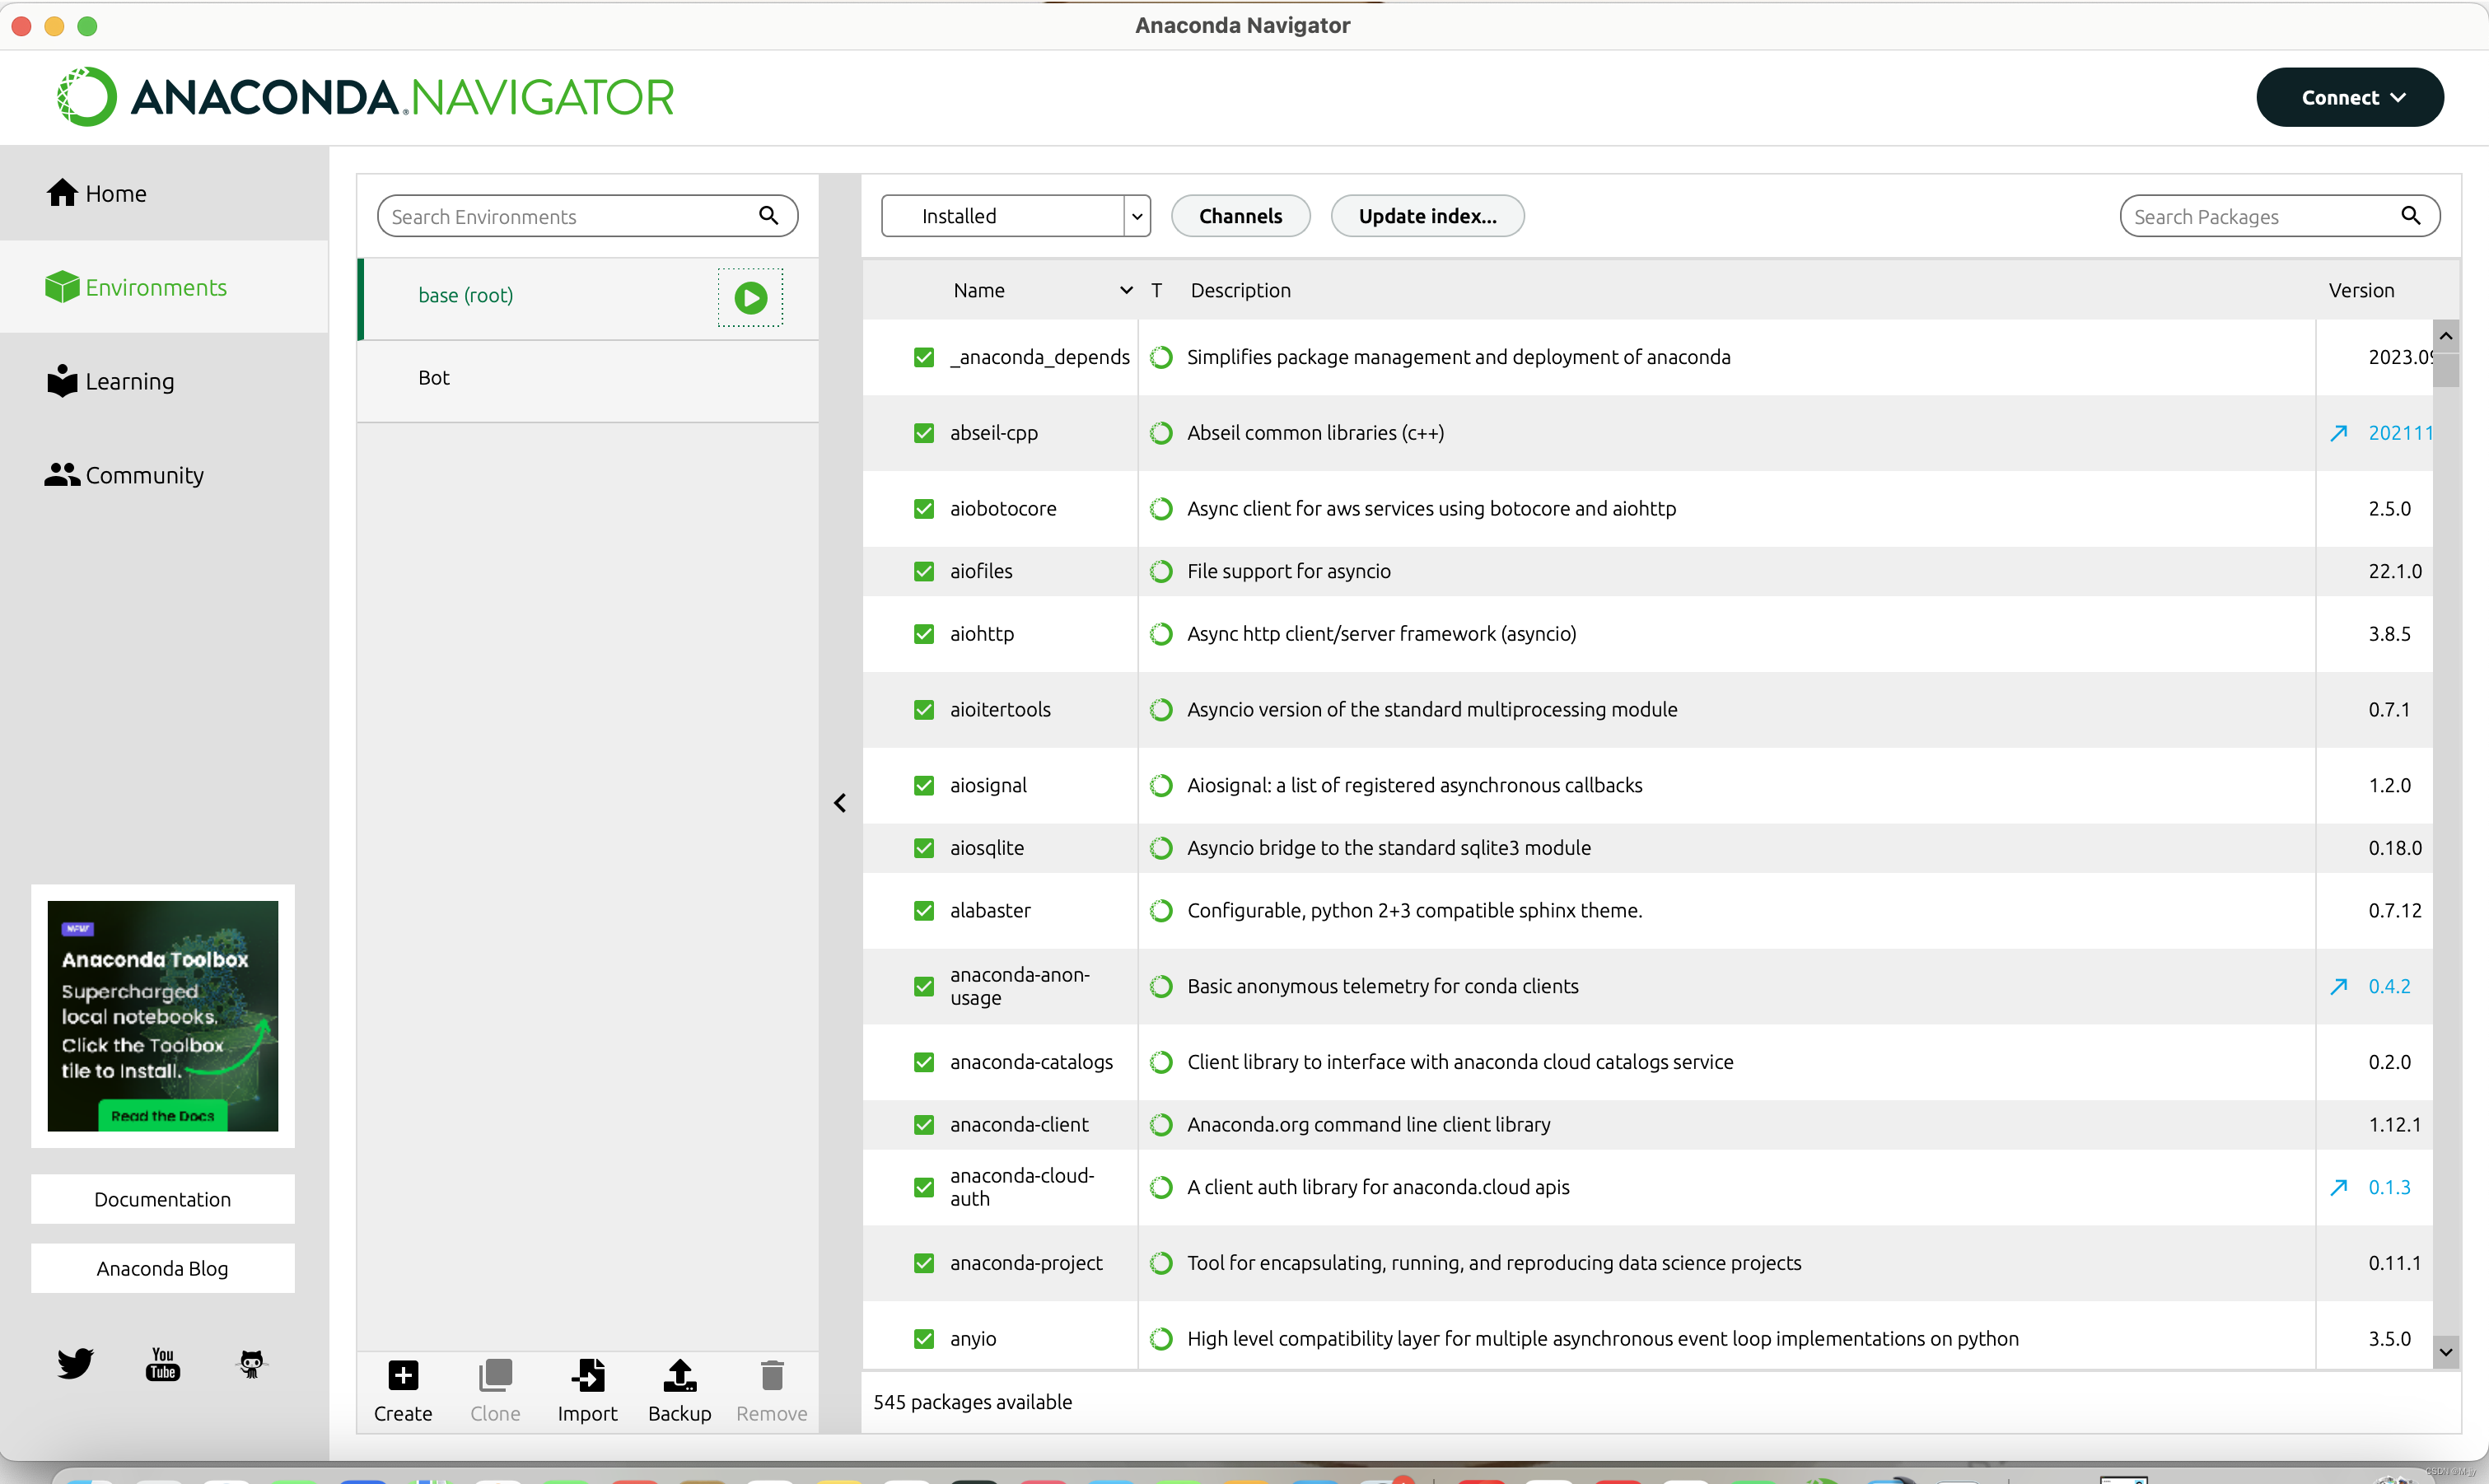The height and width of the screenshot is (1484, 2489).
Task: Collapse the environments list with the left chevron
Action: [x=840, y=803]
